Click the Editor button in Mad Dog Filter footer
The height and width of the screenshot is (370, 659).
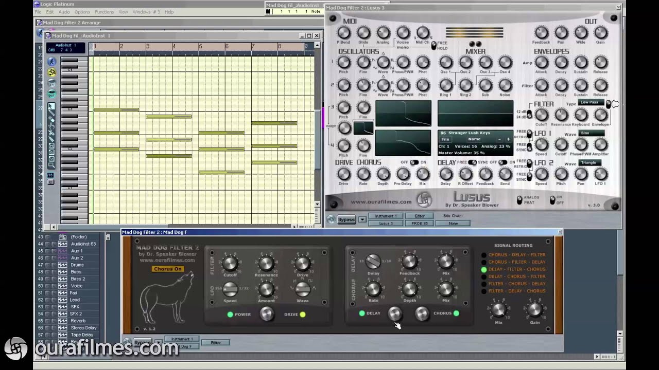(216, 343)
